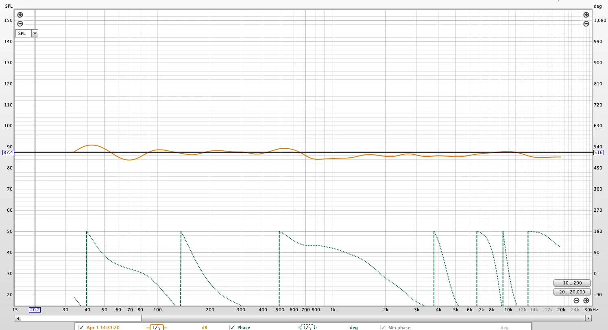Image resolution: width=608 pixels, height=330 pixels.
Task: Click the dotted 1/3 smoothing icon for Phase
Action: click(307, 328)
